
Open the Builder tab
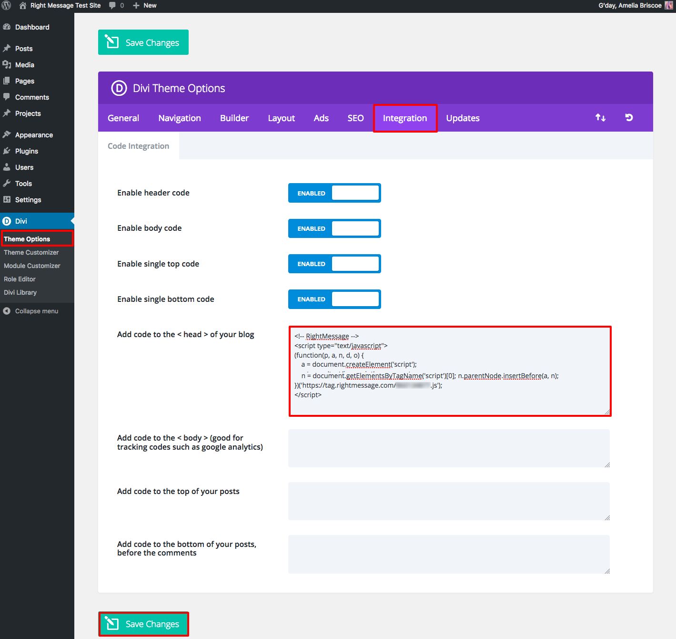[x=234, y=118]
